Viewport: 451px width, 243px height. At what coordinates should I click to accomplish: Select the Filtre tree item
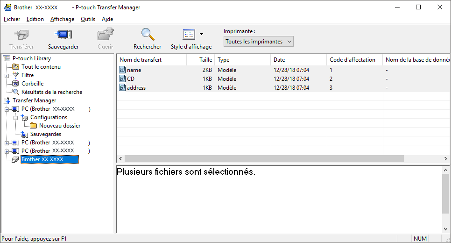tap(28, 75)
